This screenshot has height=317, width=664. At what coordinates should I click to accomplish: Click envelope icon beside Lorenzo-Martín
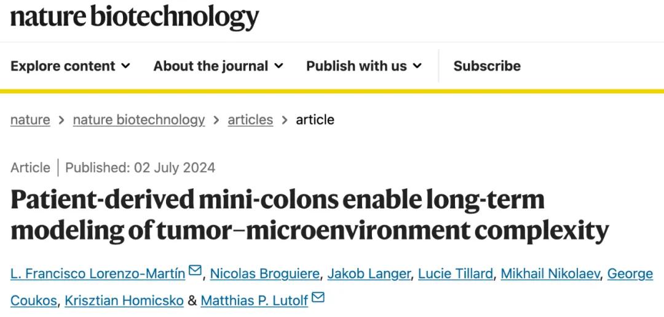pyautogui.click(x=195, y=271)
